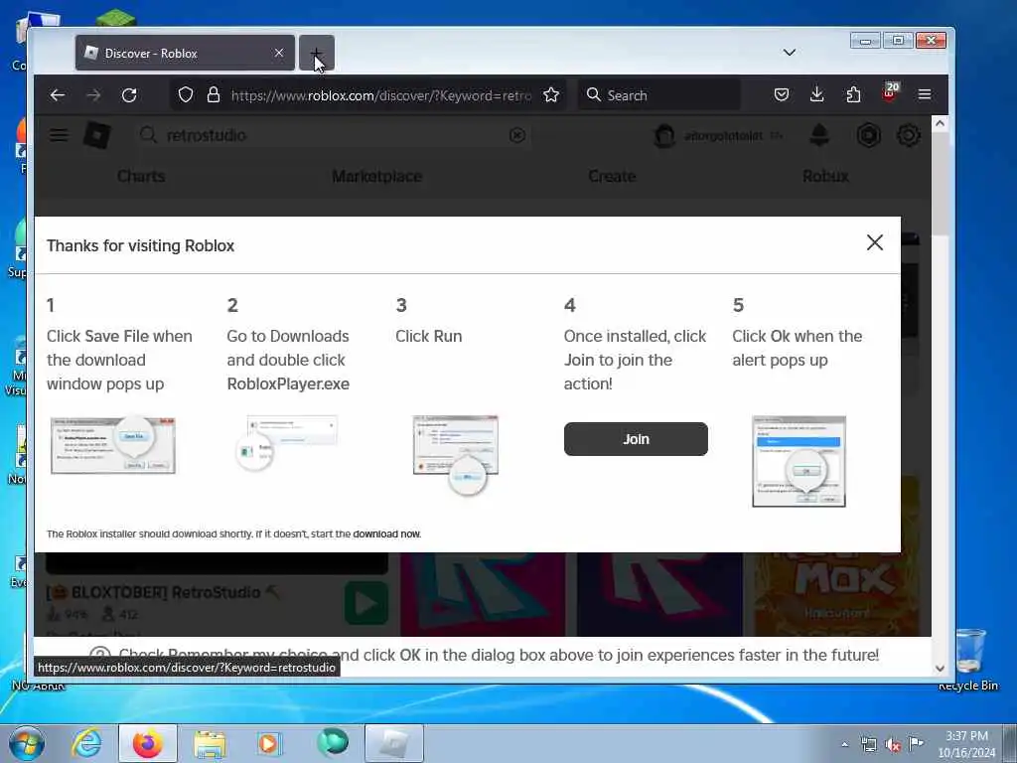Close the Thanks for visiting Roblox dialog
The width and height of the screenshot is (1017, 763).
coord(875,242)
